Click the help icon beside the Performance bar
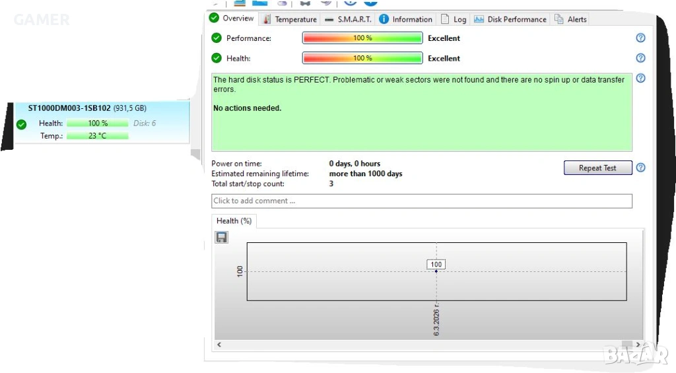This screenshot has width=676, height=373. pyautogui.click(x=640, y=38)
